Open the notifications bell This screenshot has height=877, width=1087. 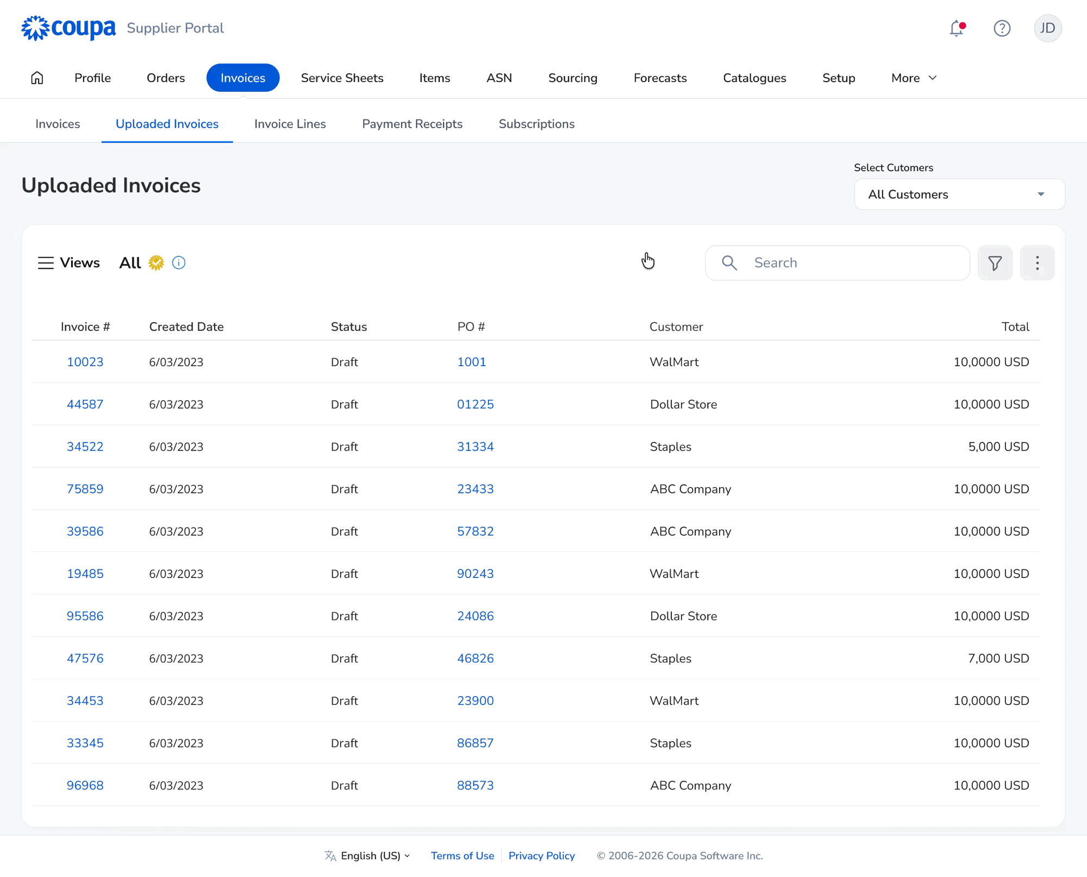pyautogui.click(x=957, y=28)
